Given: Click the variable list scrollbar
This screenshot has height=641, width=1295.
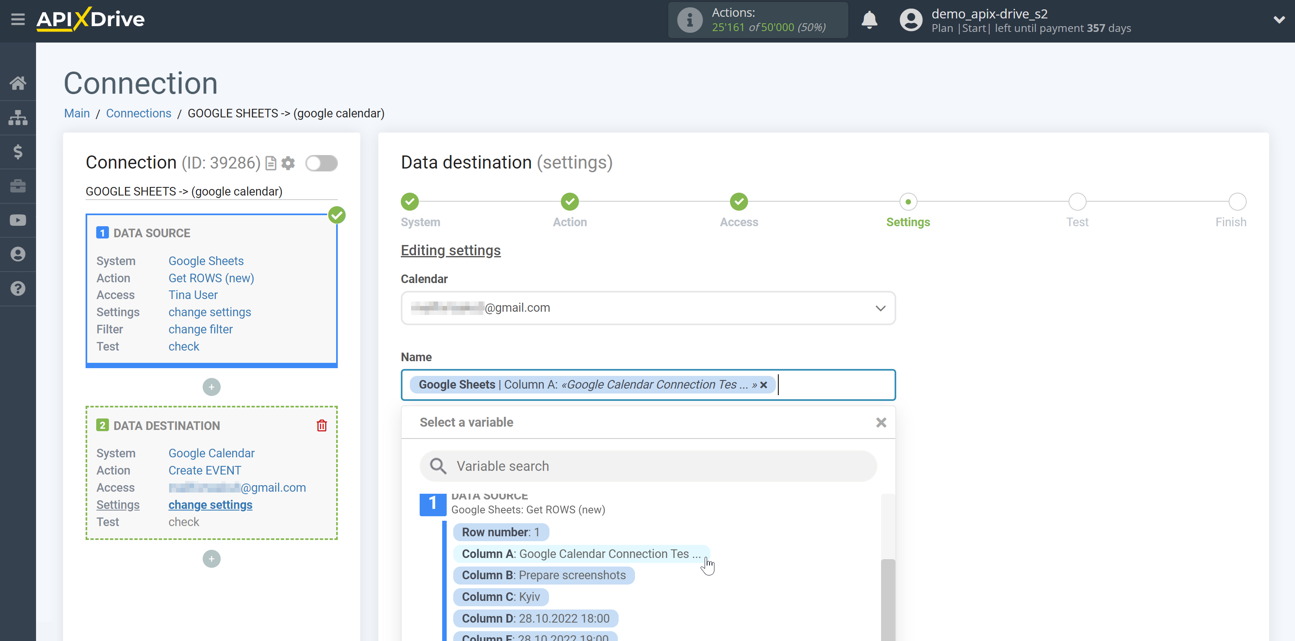Looking at the screenshot, I should click(x=888, y=600).
